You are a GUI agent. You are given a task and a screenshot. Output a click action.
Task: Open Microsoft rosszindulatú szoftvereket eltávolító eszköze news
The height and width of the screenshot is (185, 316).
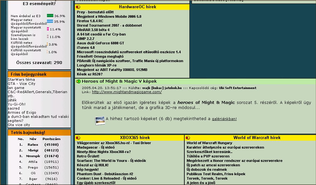click(129, 52)
